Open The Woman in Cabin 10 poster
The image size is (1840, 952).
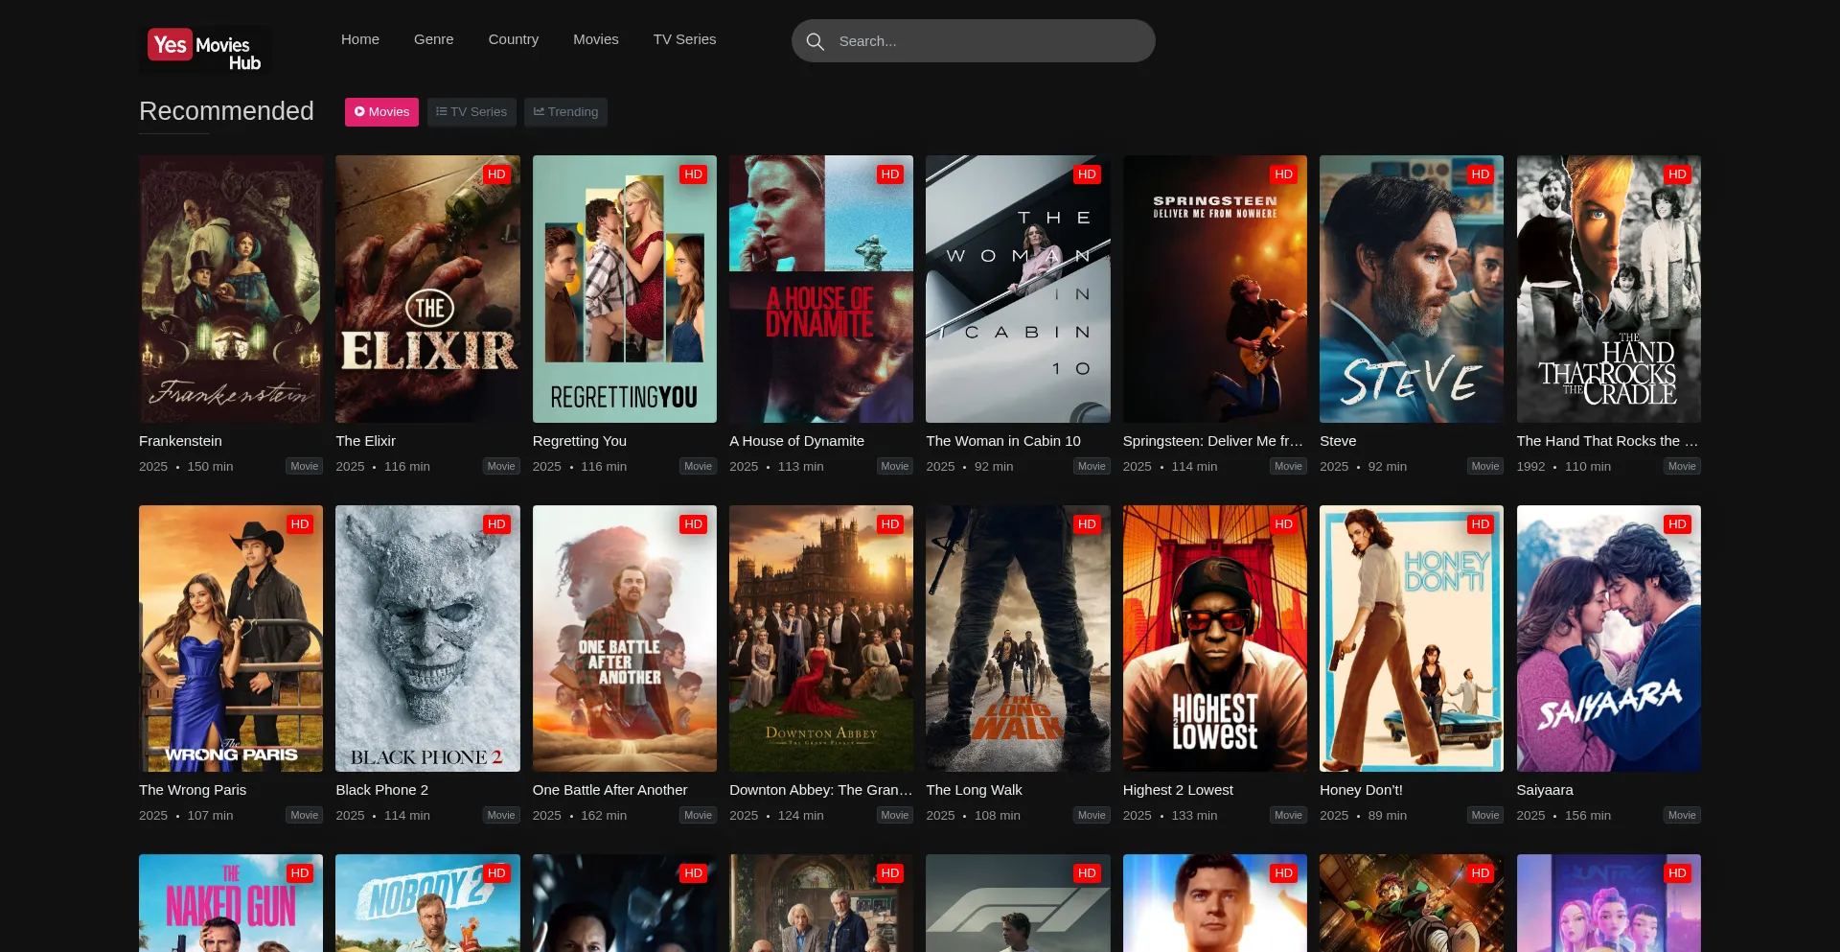pos(1018,289)
